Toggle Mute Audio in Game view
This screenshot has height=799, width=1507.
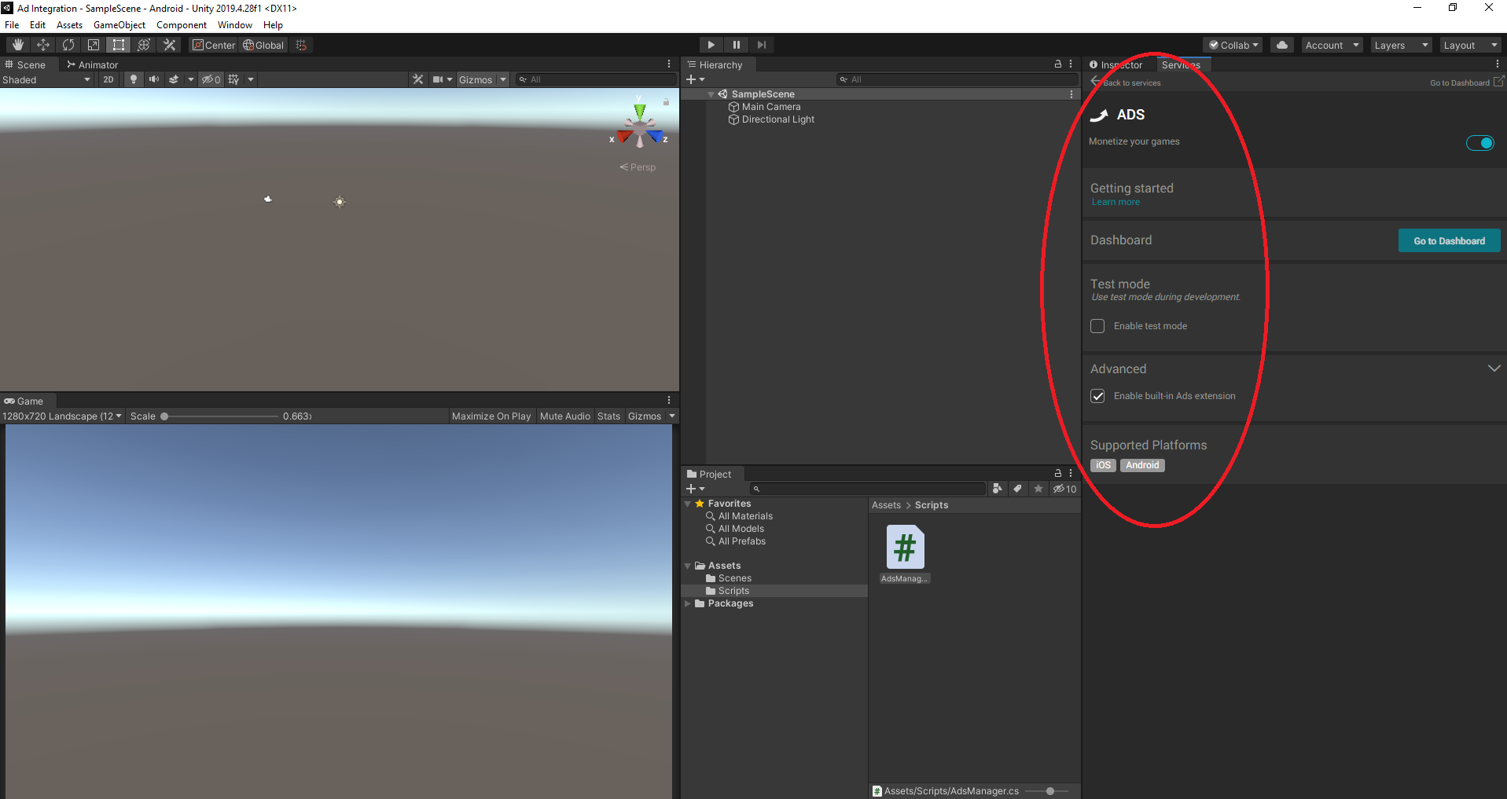pyautogui.click(x=564, y=416)
